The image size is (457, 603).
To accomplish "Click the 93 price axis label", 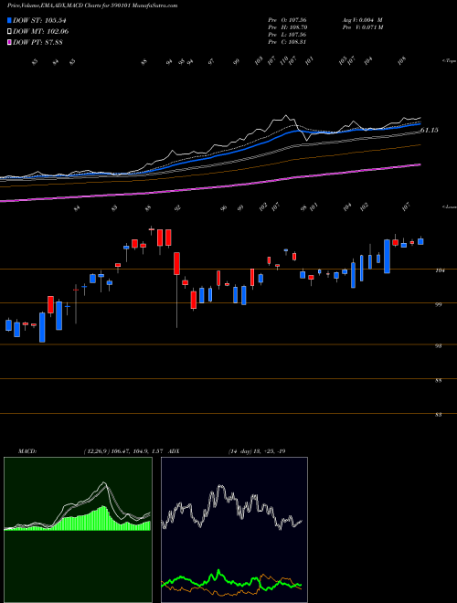I will 441,345.
